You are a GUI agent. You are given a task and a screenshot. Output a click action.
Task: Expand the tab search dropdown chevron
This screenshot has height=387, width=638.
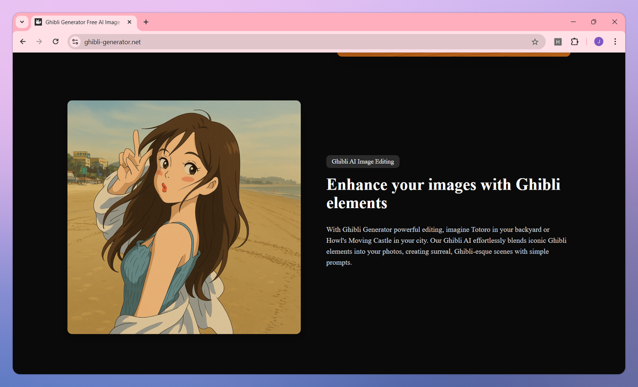22,22
